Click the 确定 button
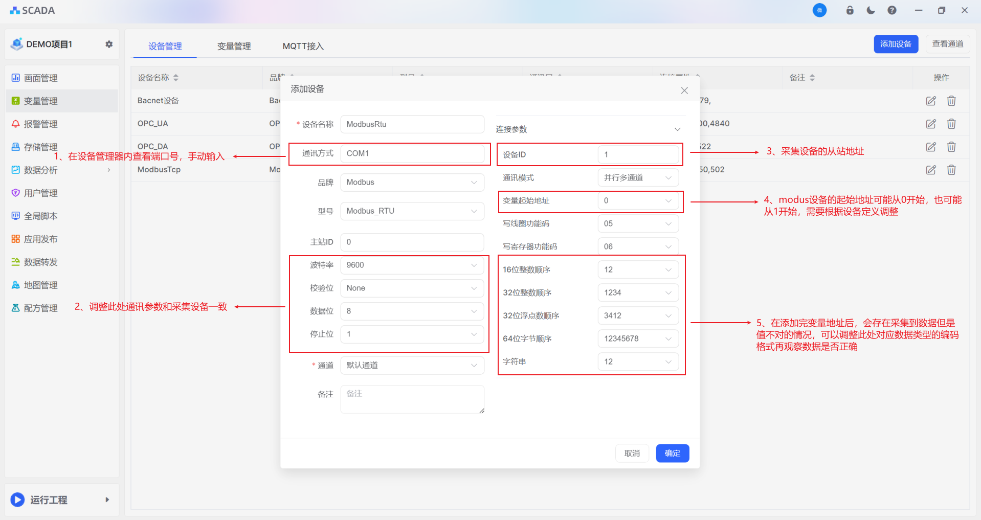Image resolution: width=981 pixels, height=520 pixels. pyautogui.click(x=672, y=453)
